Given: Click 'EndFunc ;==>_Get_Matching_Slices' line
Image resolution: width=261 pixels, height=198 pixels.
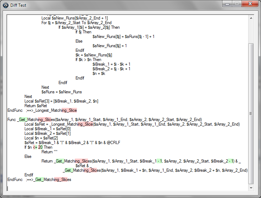Looking at the screenshot, I should point(39,180).
